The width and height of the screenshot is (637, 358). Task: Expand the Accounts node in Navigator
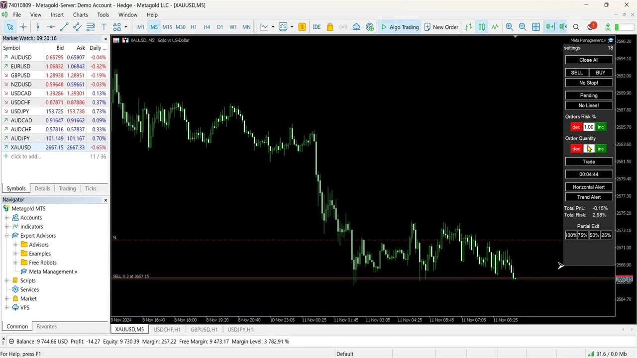point(7,218)
